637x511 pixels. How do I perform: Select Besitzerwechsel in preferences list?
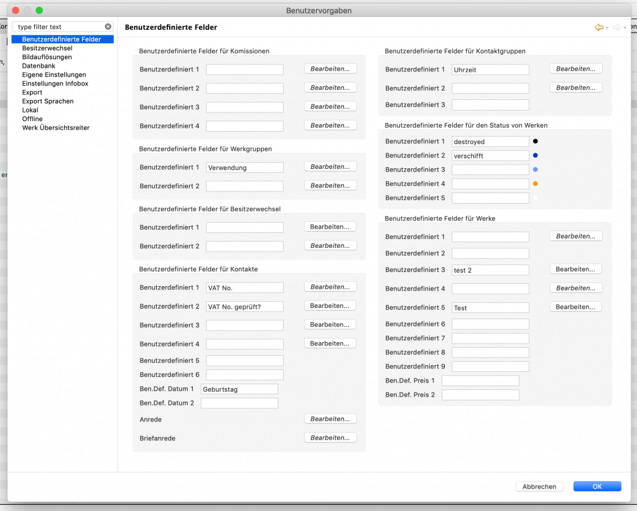tap(47, 48)
